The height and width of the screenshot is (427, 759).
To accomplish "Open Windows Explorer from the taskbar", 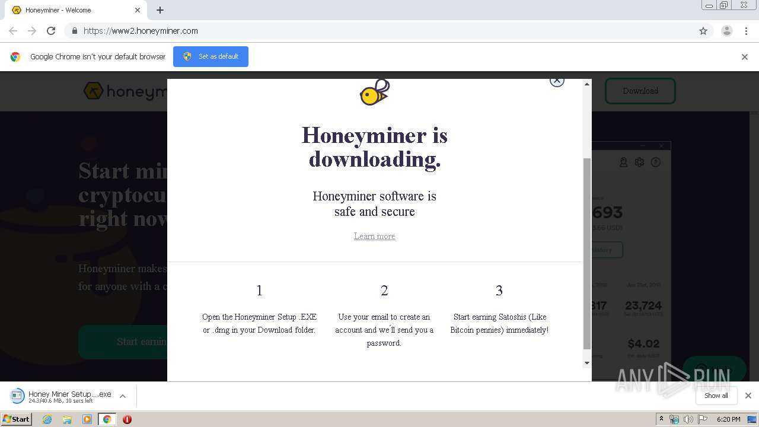I will 67,419.
